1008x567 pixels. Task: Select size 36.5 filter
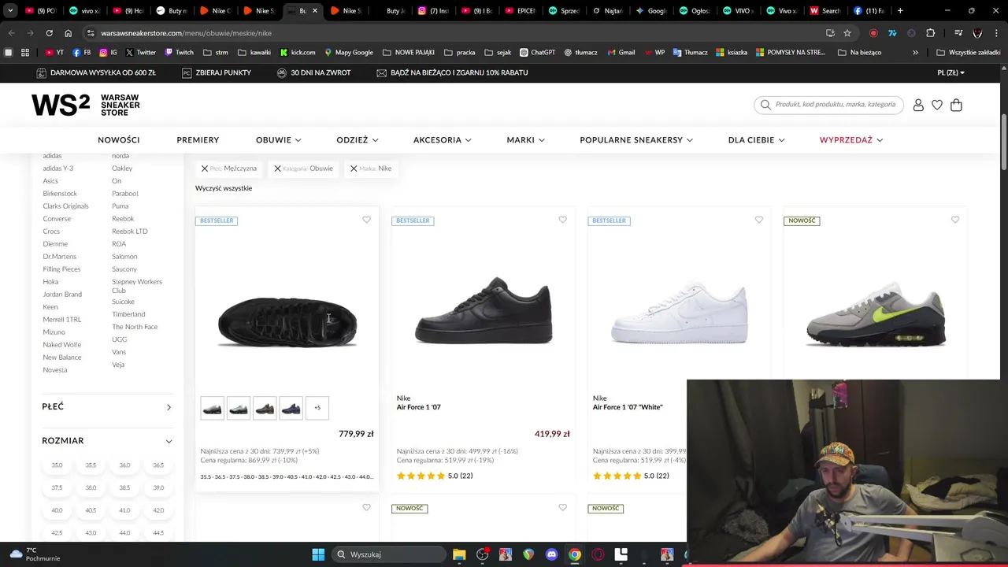tap(158, 465)
